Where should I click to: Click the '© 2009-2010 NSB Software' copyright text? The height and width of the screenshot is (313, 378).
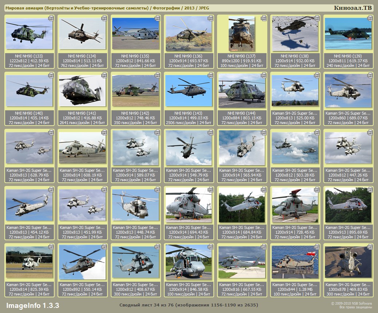pos(351,304)
